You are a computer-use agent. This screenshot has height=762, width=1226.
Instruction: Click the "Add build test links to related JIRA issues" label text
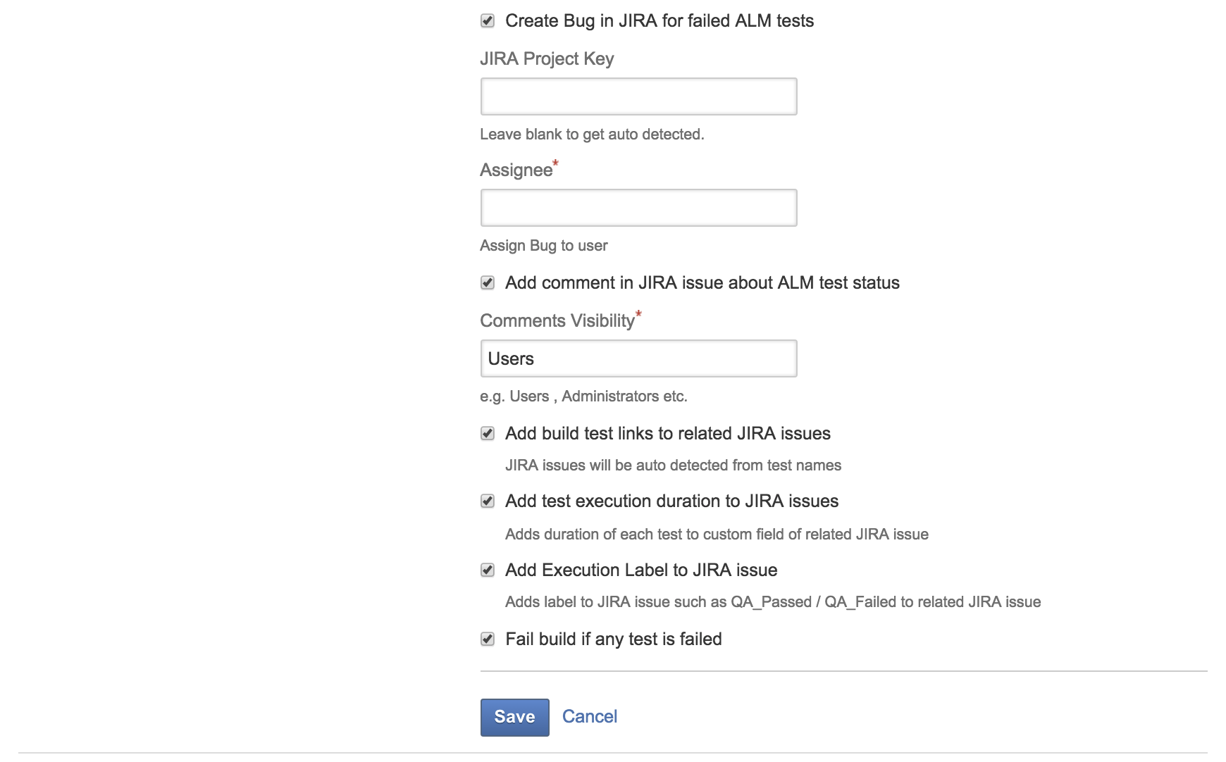(667, 434)
